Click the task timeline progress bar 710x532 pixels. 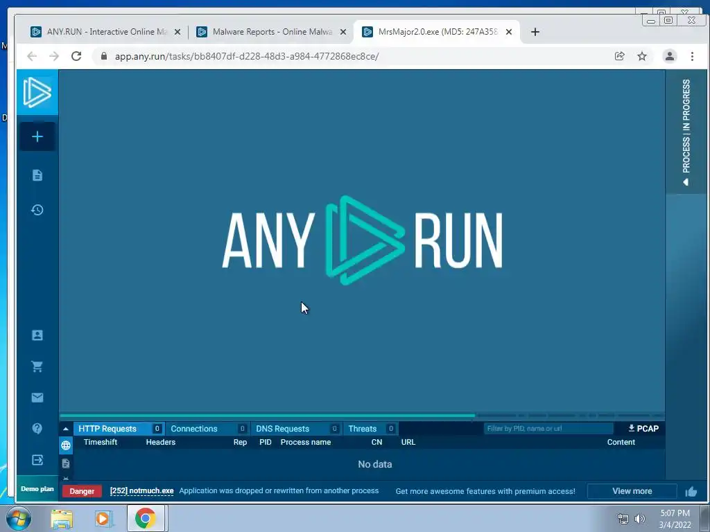(362, 416)
